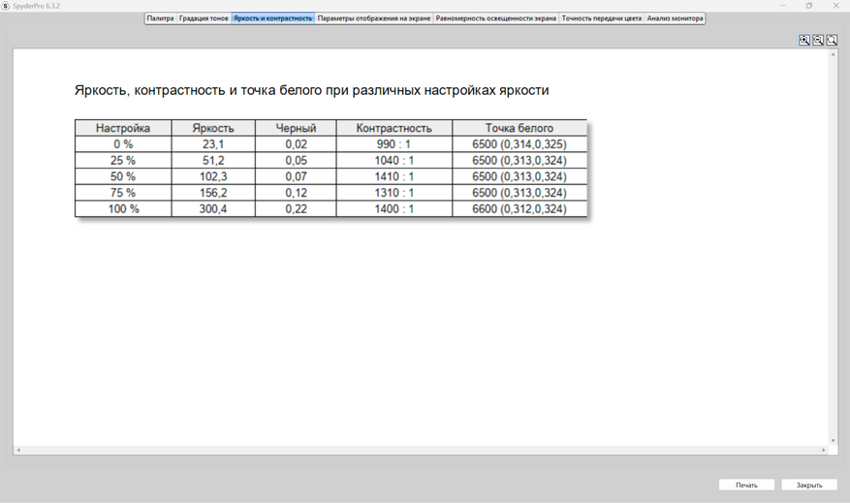Select the Яркость и контрастность tab
850x503 pixels.
pyautogui.click(x=272, y=18)
